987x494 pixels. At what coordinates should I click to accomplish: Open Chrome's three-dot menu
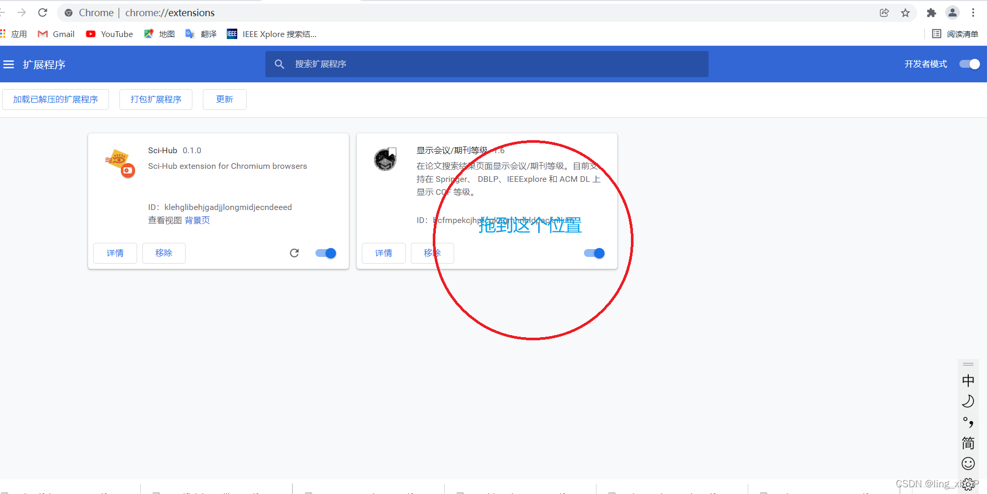coord(973,13)
